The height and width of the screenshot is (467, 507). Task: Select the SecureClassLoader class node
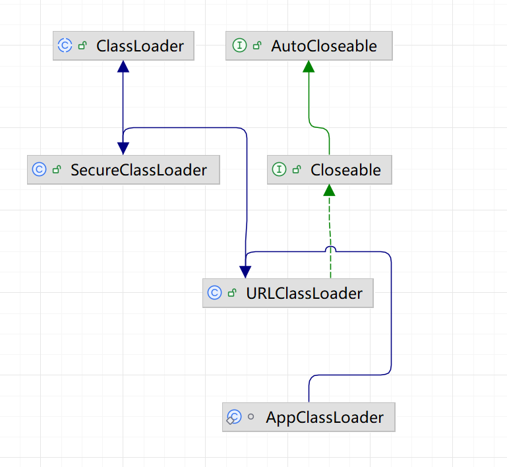pyautogui.click(x=123, y=170)
